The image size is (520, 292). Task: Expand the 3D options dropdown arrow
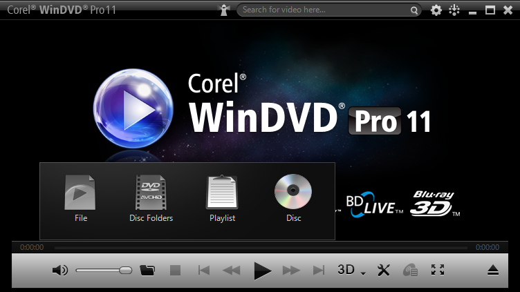click(363, 273)
